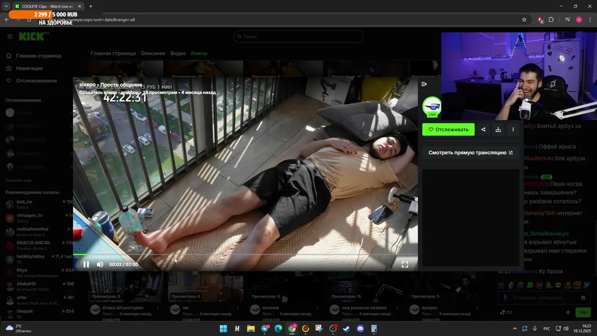Open File Explorer from the taskbar

click(251, 329)
